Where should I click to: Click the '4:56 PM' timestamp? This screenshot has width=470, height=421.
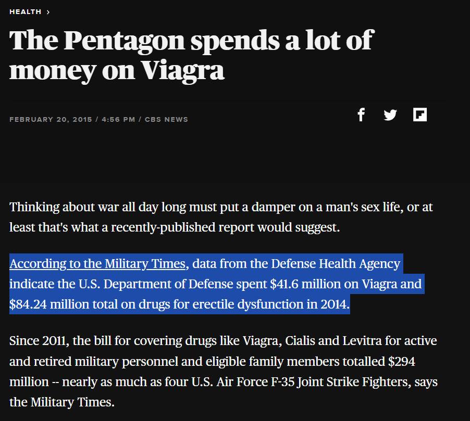(x=118, y=120)
